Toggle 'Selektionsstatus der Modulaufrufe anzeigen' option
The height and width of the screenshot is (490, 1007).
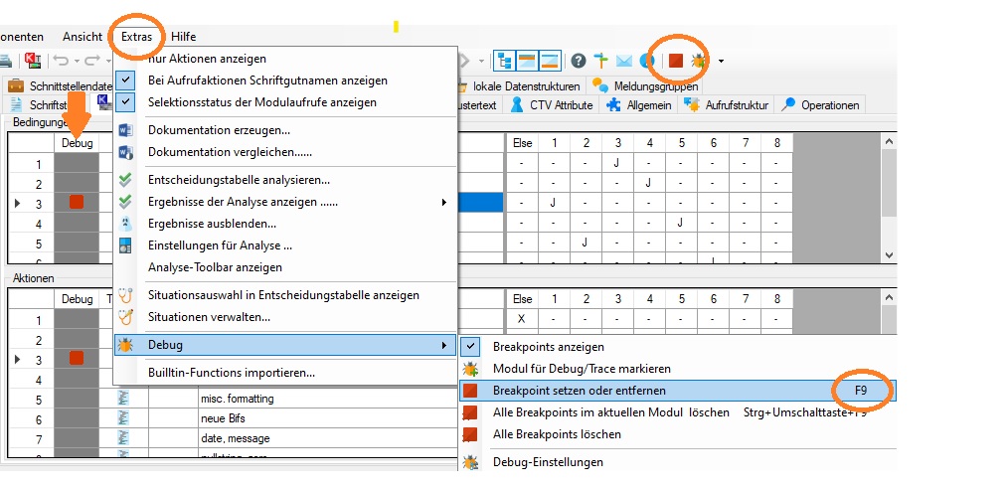(x=126, y=102)
